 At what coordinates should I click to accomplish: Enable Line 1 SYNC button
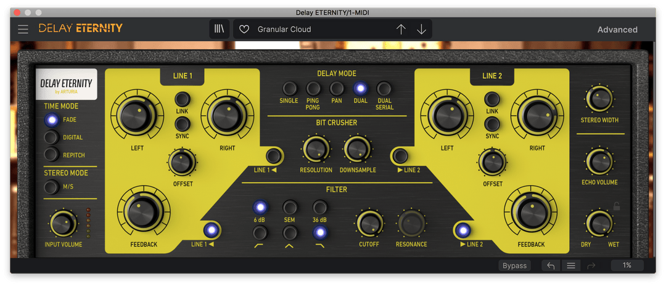[182, 124]
